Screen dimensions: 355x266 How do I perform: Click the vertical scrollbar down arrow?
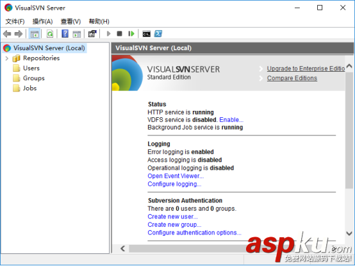coord(349,233)
